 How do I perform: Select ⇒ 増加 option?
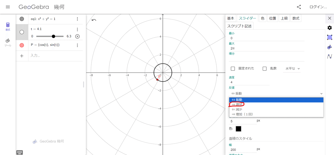coord(276,104)
